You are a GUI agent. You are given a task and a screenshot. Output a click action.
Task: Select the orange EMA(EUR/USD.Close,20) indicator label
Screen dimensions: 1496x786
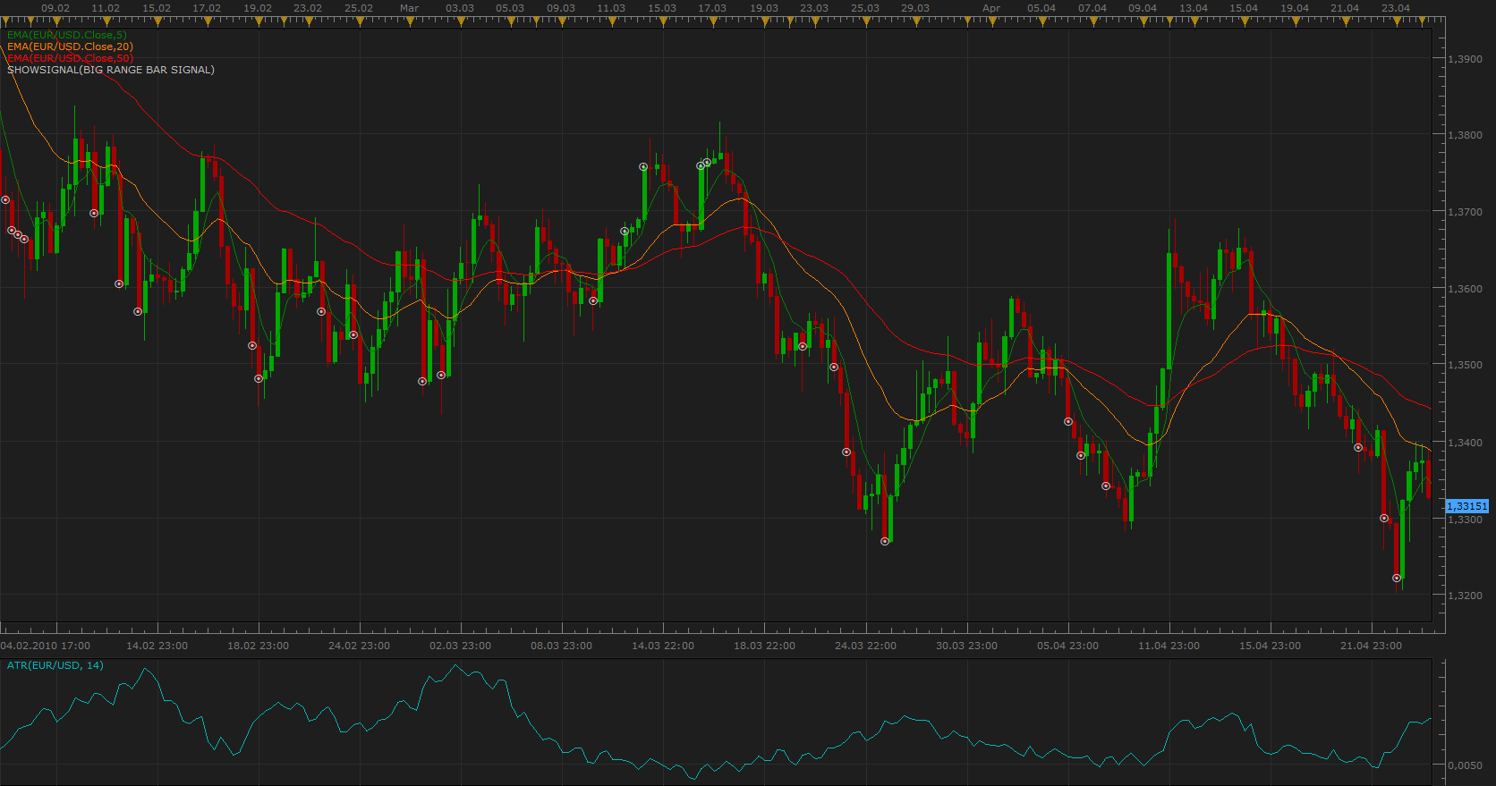(70, 46)
